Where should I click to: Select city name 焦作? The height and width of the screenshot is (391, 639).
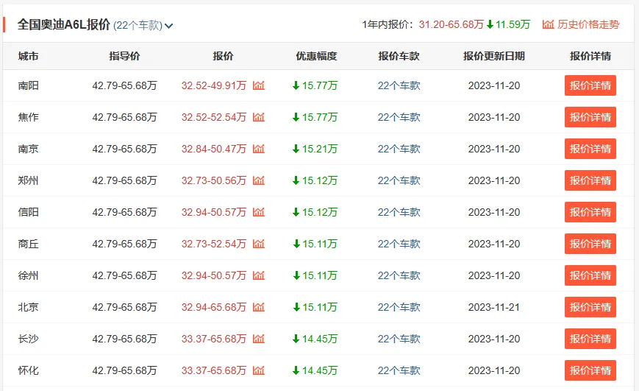click(28, 117)
